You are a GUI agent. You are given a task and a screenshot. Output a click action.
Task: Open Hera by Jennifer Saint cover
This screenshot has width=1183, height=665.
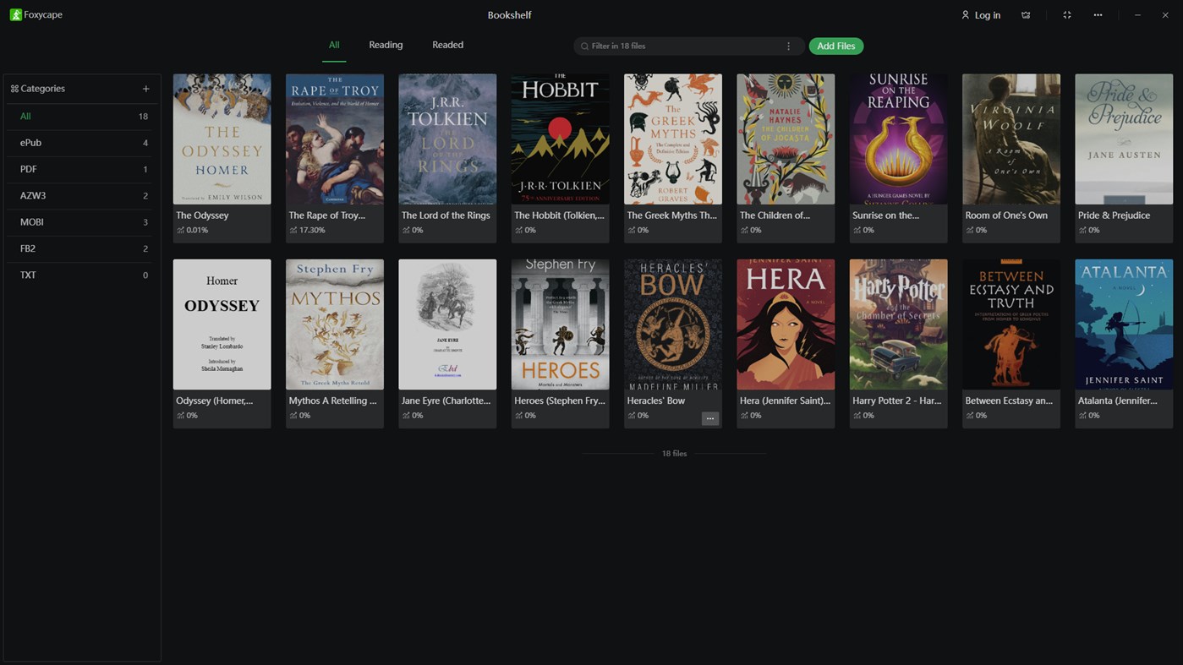tap(786, 324)
